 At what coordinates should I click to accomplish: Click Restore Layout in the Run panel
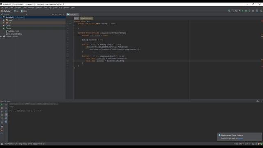(x=2, y=123)
